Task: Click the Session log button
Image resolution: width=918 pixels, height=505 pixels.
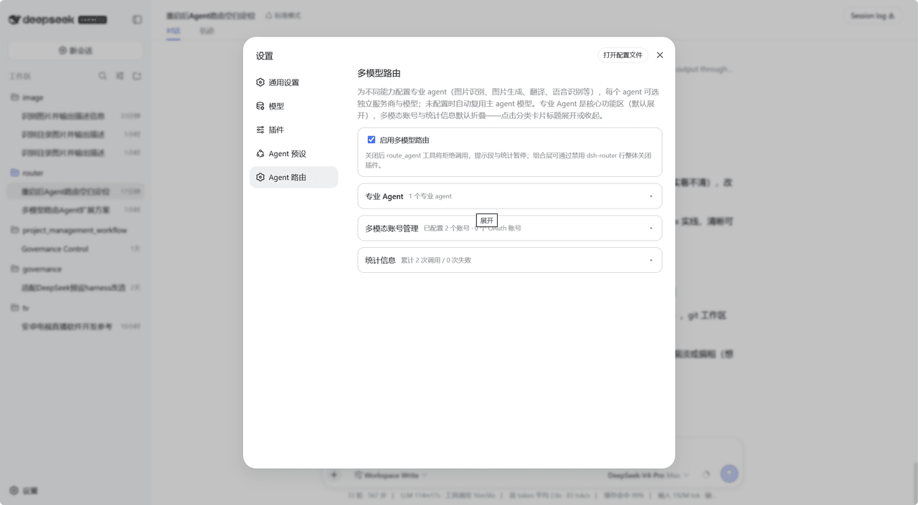Action: 872,16
